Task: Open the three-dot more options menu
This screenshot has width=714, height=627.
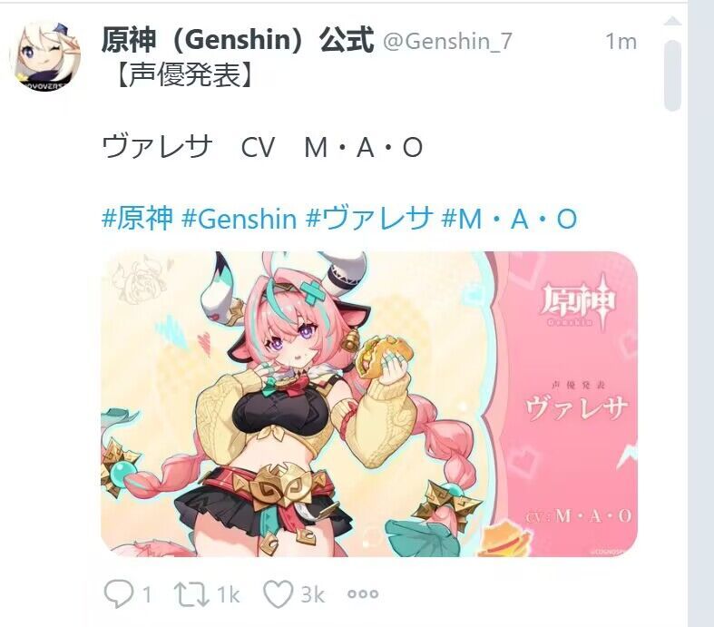Action: (x=363, y=593)
